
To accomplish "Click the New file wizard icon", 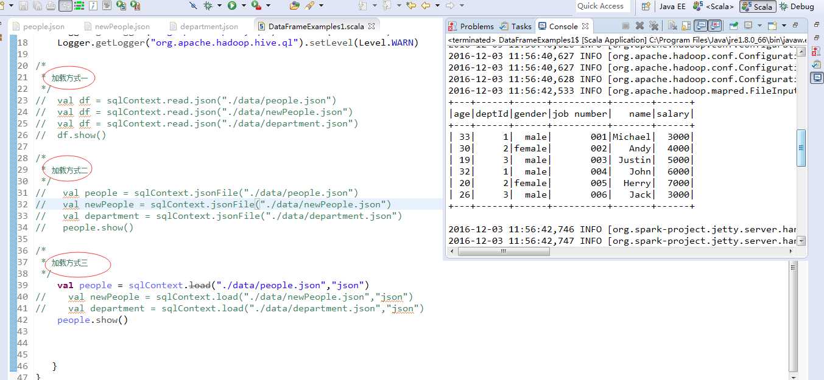I will [x=3, y=5].
